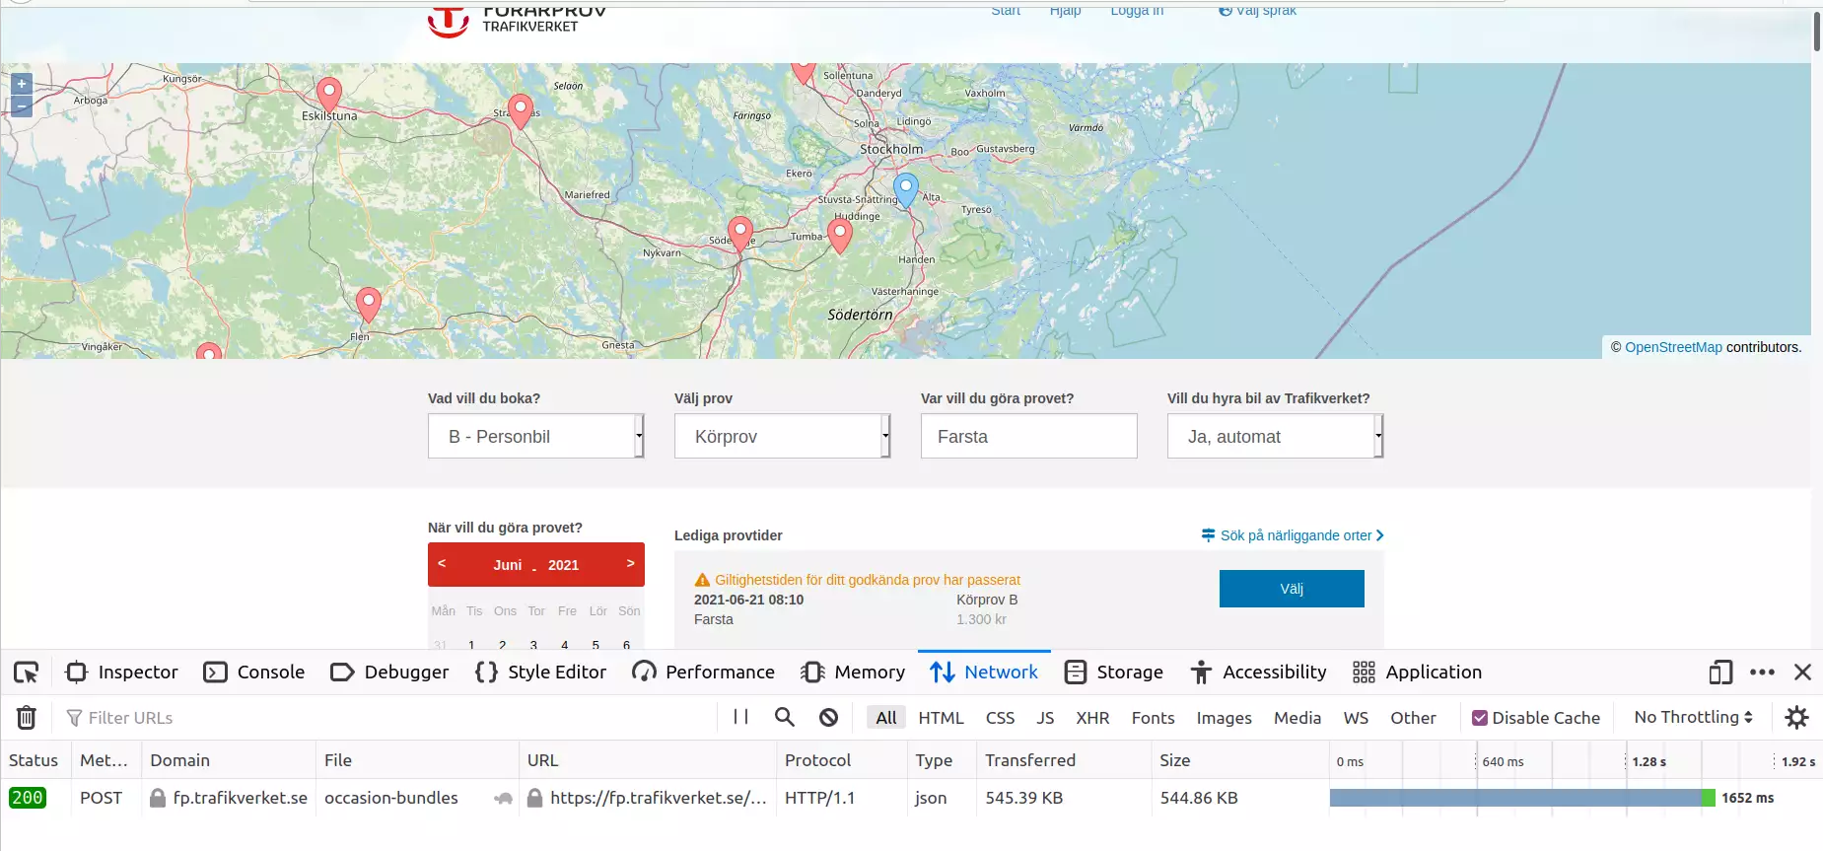Open network search magnifier
The height and width of the screenshot is (851, 1823).
point(785,717)
